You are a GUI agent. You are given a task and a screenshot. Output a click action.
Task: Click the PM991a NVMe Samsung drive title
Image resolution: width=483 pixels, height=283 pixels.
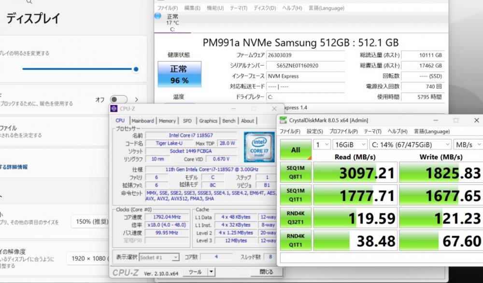tap(300, 42)
